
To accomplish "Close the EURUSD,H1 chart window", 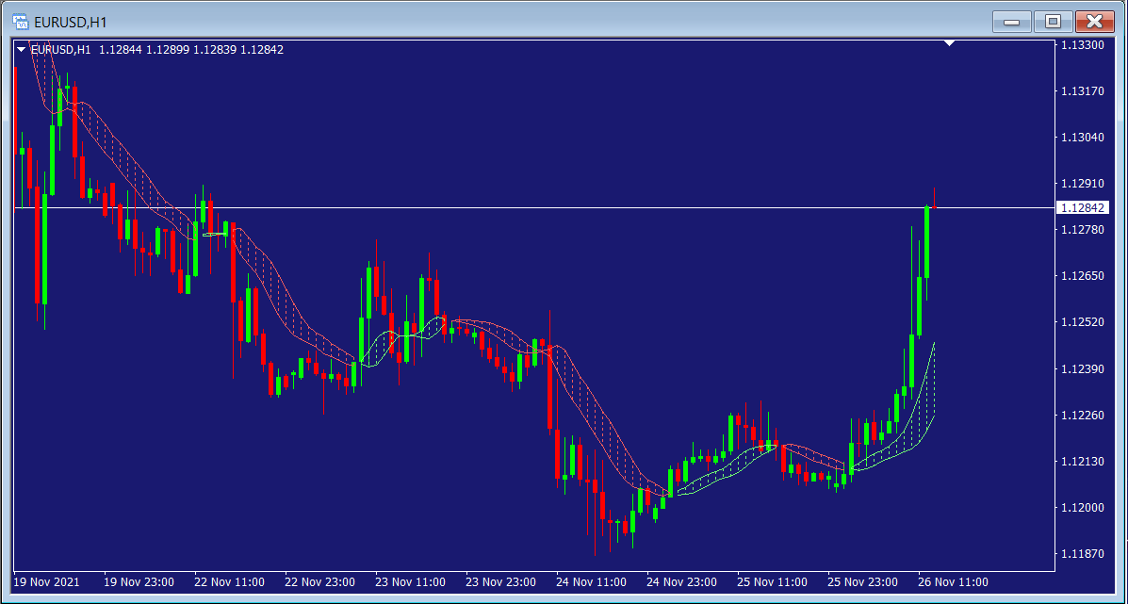I will [1094, 22].
